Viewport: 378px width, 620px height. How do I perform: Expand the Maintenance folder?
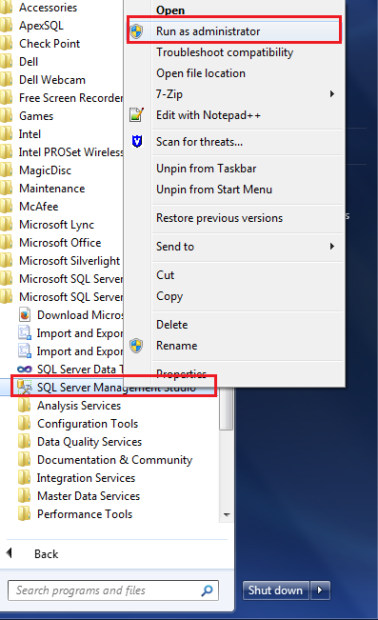pyautogui.click(x=51, y=189)
